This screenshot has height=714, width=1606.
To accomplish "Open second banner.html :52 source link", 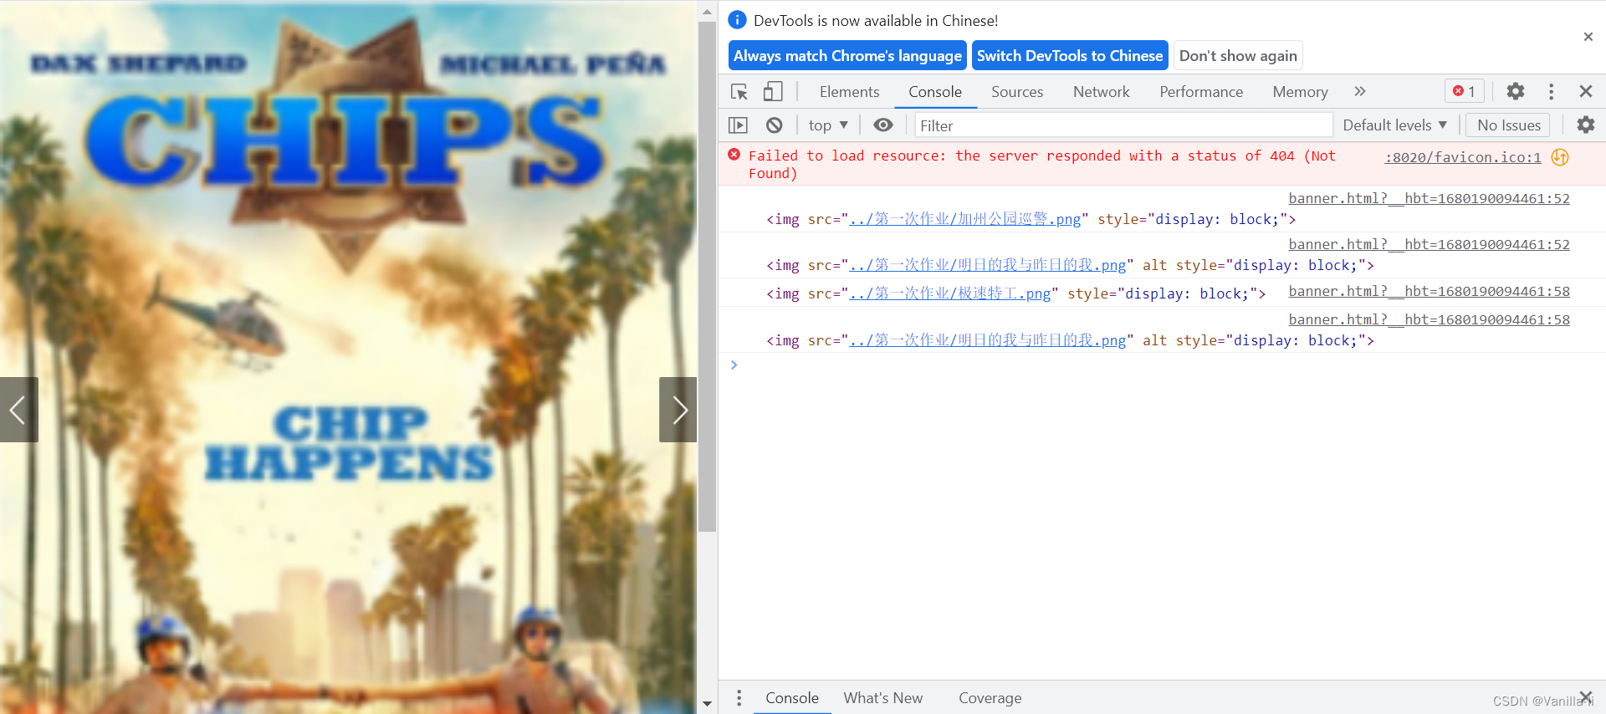I will click(x=1429, y=244).
